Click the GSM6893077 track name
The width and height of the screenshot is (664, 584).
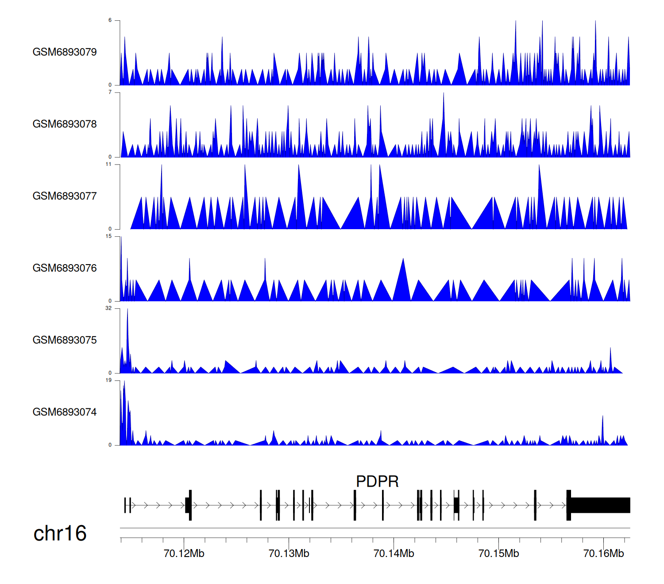coord(65,196)
